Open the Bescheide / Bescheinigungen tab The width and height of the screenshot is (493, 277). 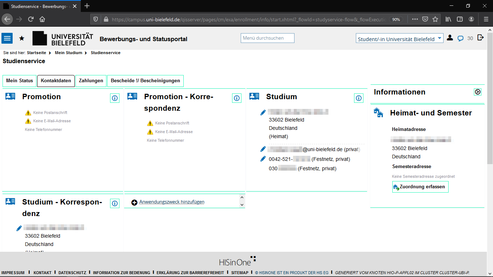tap(145, 81)
